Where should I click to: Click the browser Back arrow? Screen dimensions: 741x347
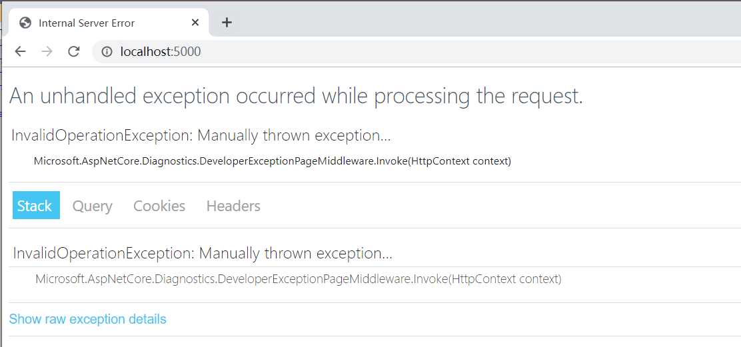tap(21, 51)
